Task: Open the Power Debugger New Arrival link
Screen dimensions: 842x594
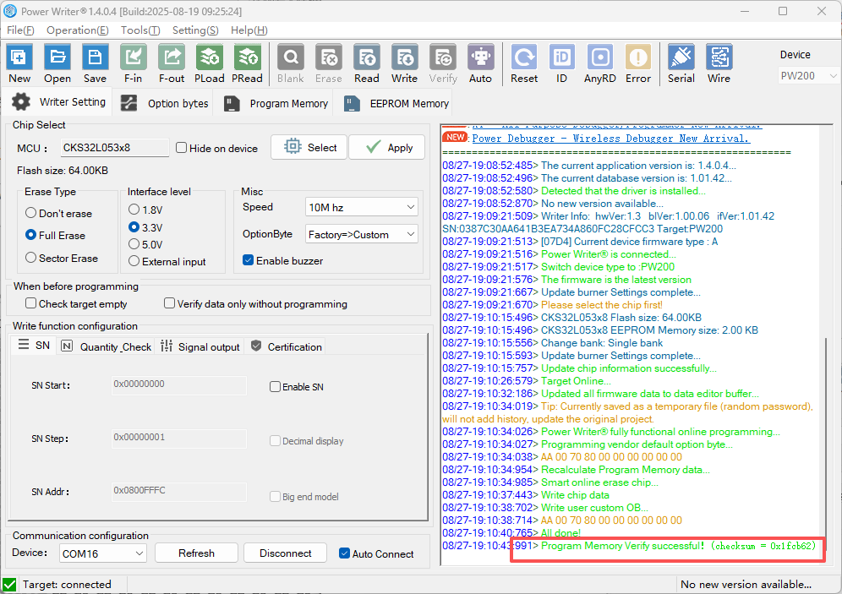Action: click(610, 139)
